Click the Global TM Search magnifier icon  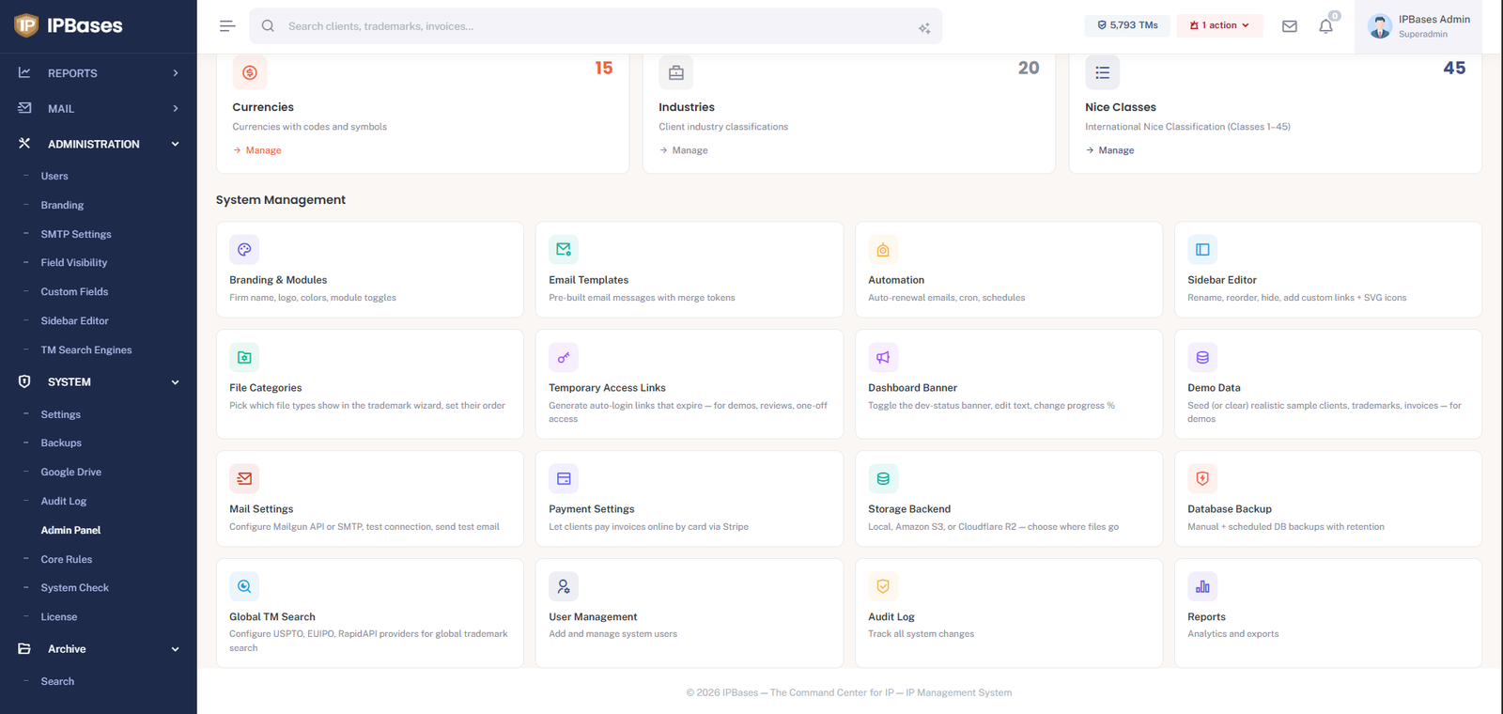click(x=244, y=586)
